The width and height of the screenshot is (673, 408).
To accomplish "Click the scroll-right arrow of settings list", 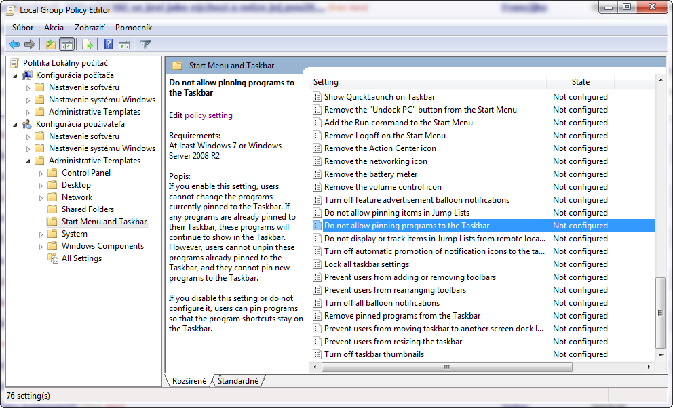I will coord(649,367).
